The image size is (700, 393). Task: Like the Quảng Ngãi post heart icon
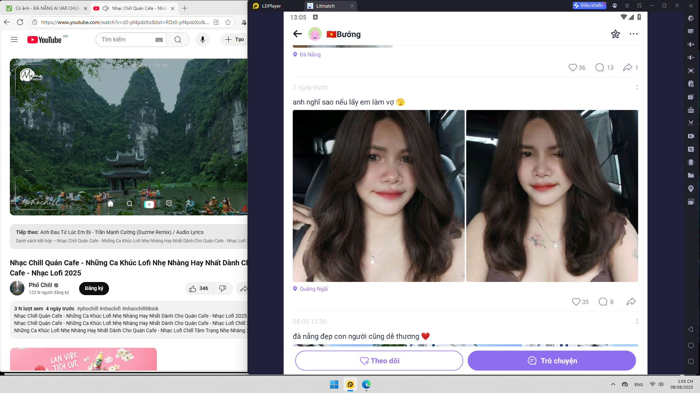click(576, 302)
